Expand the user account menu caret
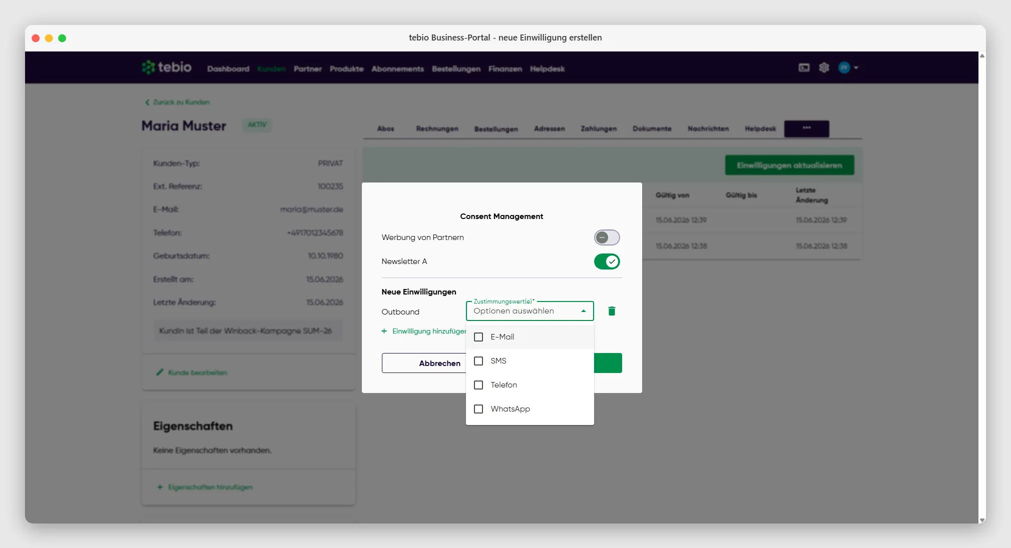 856,67
